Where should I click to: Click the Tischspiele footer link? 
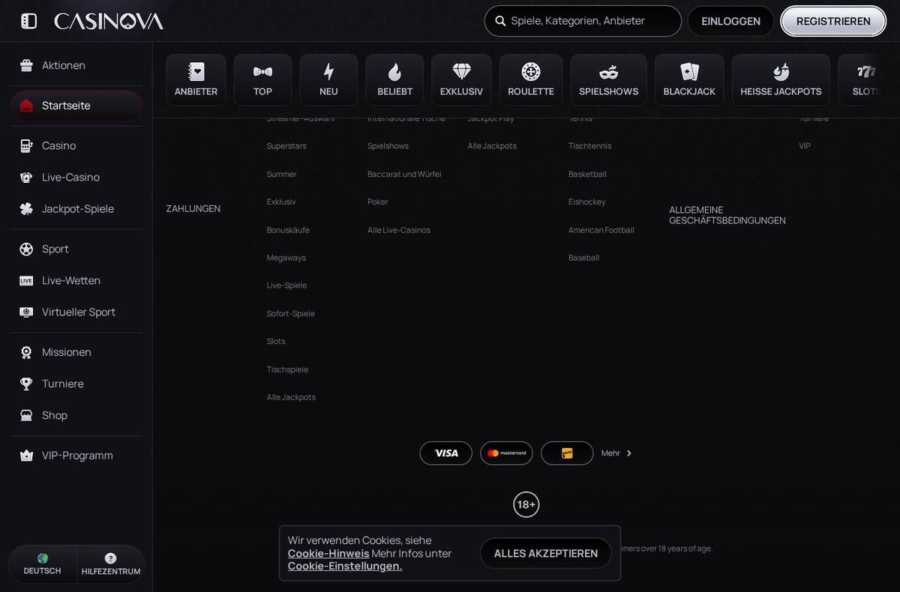coord(287,369)
